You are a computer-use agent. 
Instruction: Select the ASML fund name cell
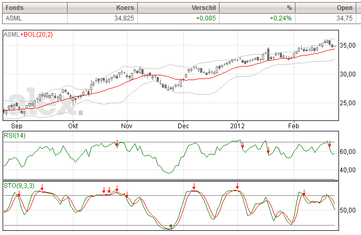[x=35, y=18]
